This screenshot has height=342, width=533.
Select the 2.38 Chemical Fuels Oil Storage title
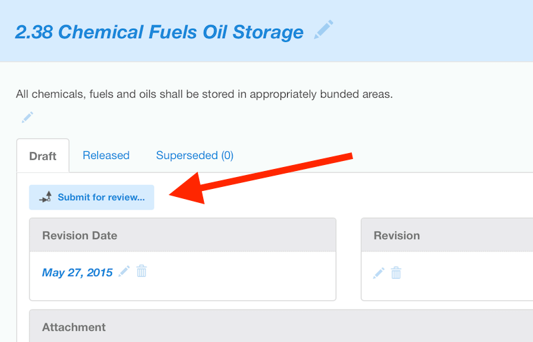click(159, 32)
